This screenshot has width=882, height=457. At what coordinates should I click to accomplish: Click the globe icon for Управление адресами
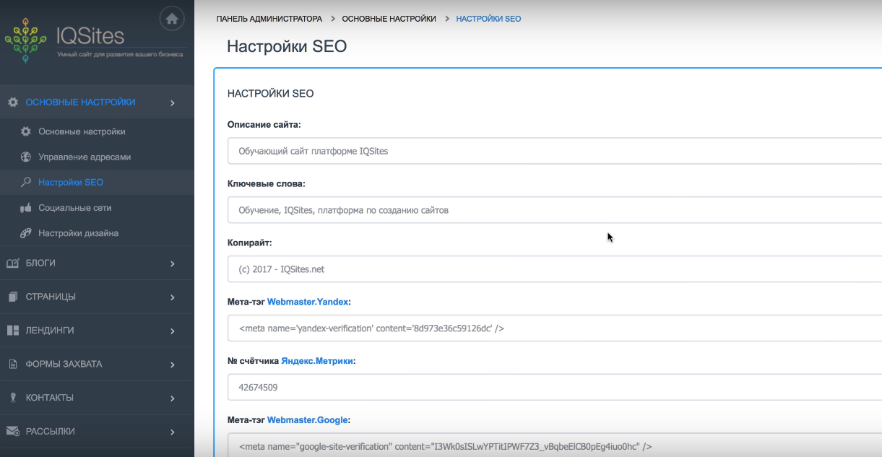pyautogui.click(x=25, y=157)
